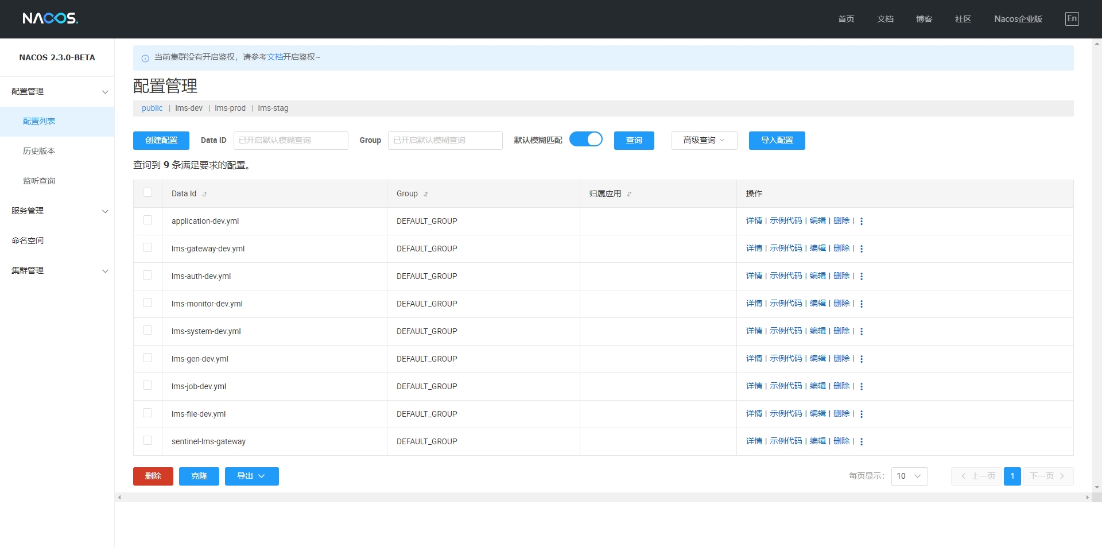Click the 创建配置 button

coord(161,141)
